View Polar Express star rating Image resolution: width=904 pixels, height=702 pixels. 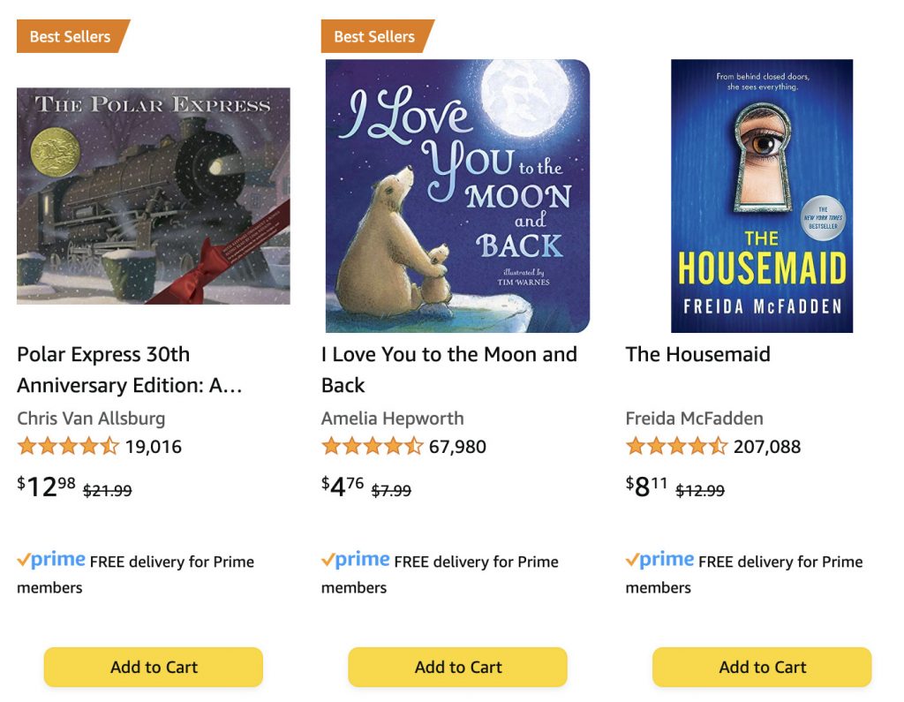point(67,446)
